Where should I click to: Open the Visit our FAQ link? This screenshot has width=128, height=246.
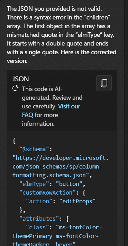(51, 110)
